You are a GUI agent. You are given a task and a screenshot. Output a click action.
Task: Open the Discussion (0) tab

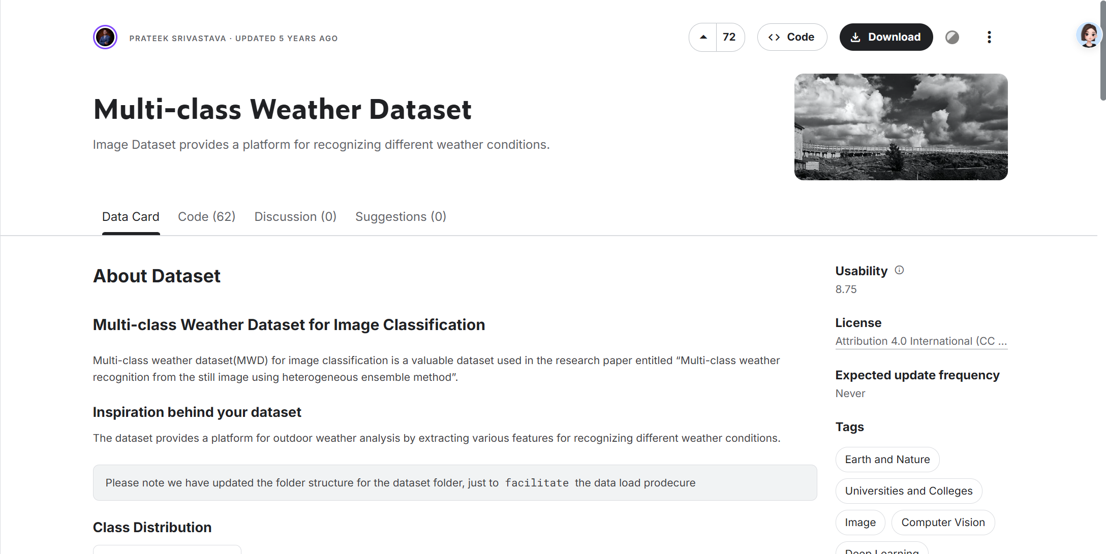tap(295, 217)
